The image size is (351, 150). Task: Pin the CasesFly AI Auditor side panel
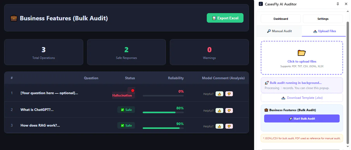[x=338, y=4]
